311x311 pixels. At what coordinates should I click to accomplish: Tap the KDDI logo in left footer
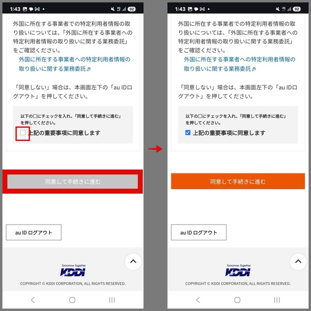(73, 270)
